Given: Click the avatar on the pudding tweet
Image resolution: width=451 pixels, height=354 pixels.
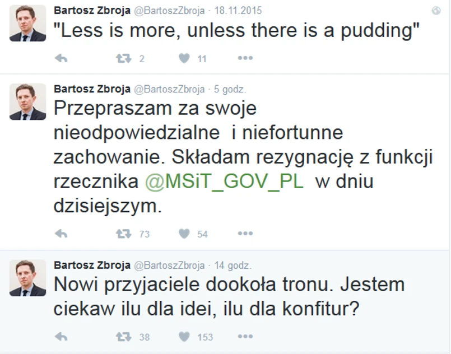Looking at the screenshot, I should pos(27,24).
